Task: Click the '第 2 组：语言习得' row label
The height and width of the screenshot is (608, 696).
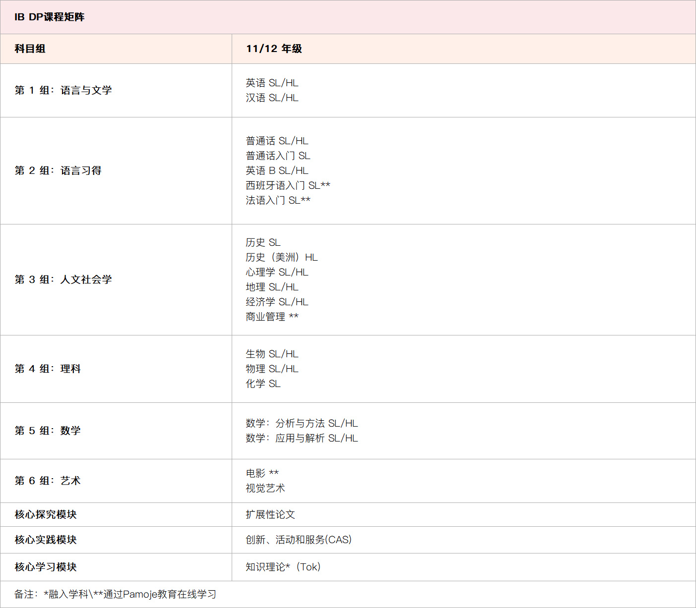Action: [58, 170]
